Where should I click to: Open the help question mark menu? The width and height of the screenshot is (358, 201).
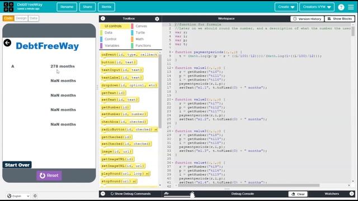(341, 7)
